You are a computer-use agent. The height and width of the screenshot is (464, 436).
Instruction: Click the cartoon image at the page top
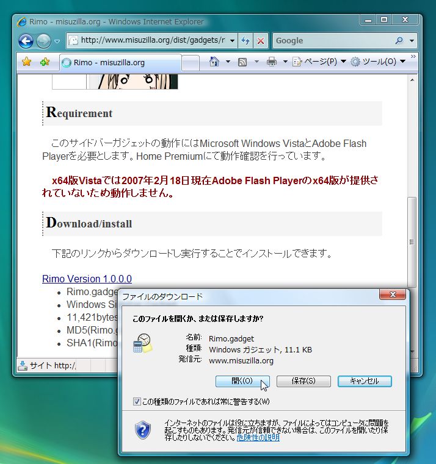[x=134, y=82]
